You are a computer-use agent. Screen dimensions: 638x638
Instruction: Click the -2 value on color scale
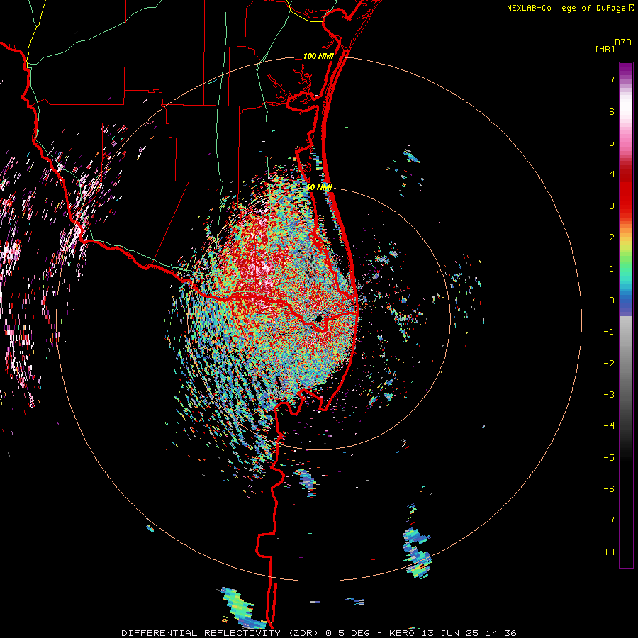(x=609, y=364)
